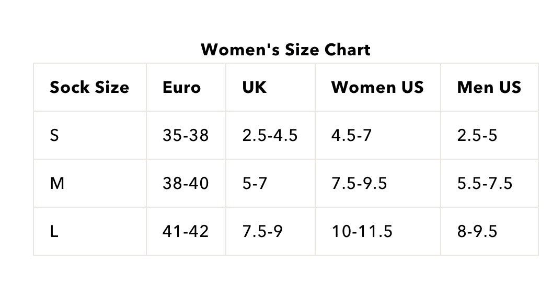Select the Sock Size column header
The width and height of the screenshot is (552, 286).
89,87
